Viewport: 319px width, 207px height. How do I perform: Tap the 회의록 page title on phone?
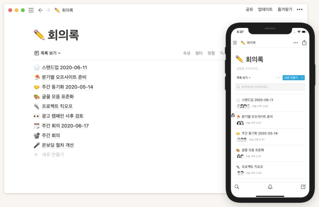click(254, 59)
